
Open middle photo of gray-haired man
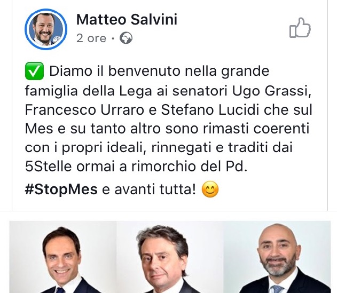(x=170, y=257)
